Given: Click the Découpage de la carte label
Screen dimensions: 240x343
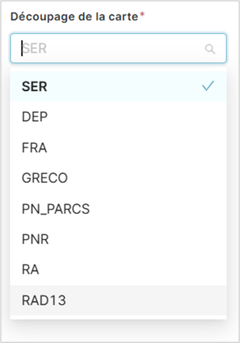Looking at the screenshot, I should click(x=74, y=16).
